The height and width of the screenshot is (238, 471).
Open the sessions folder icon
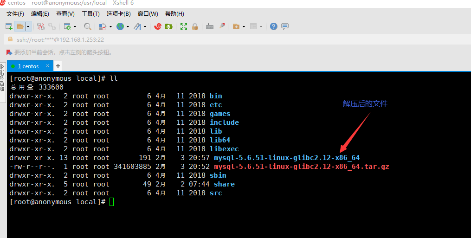pyautogui.click(x=20, y=26)
